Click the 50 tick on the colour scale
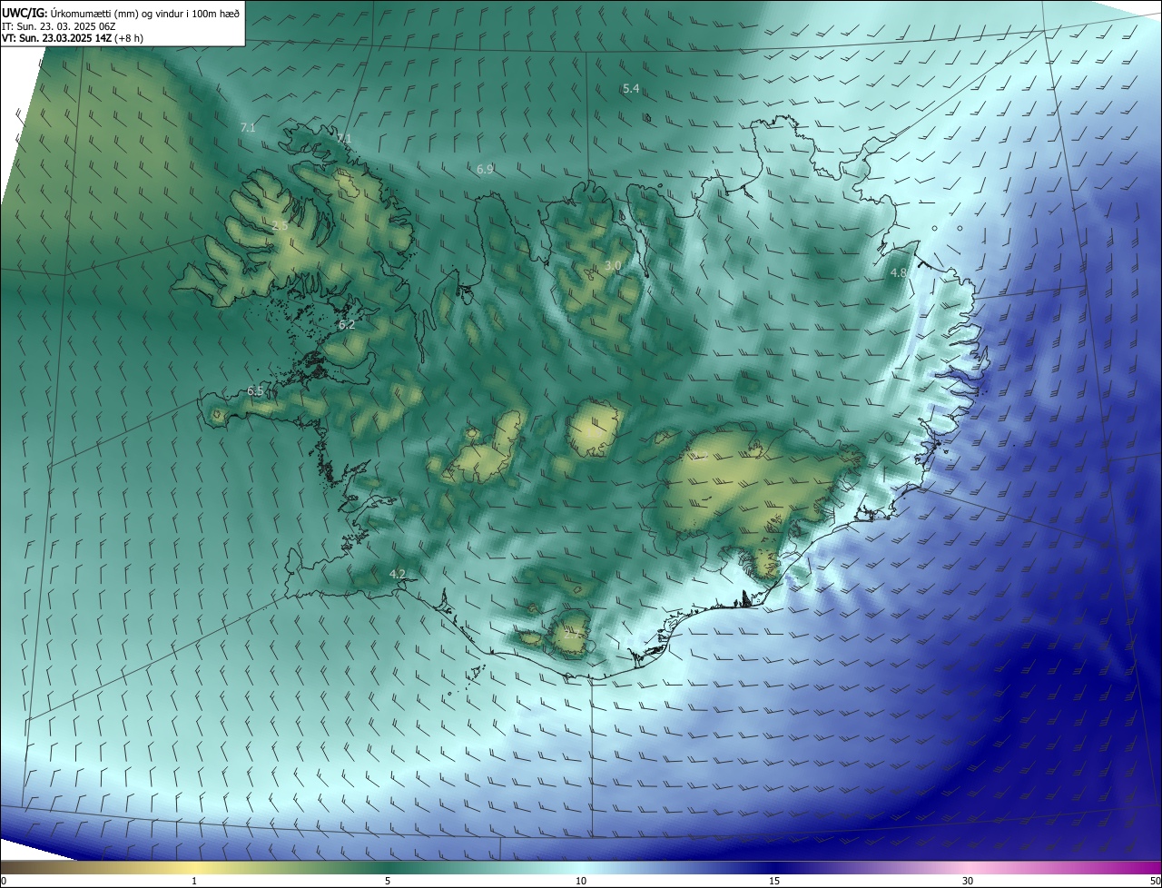The height and width of the screenshot is (888, 1162). 1155,881
